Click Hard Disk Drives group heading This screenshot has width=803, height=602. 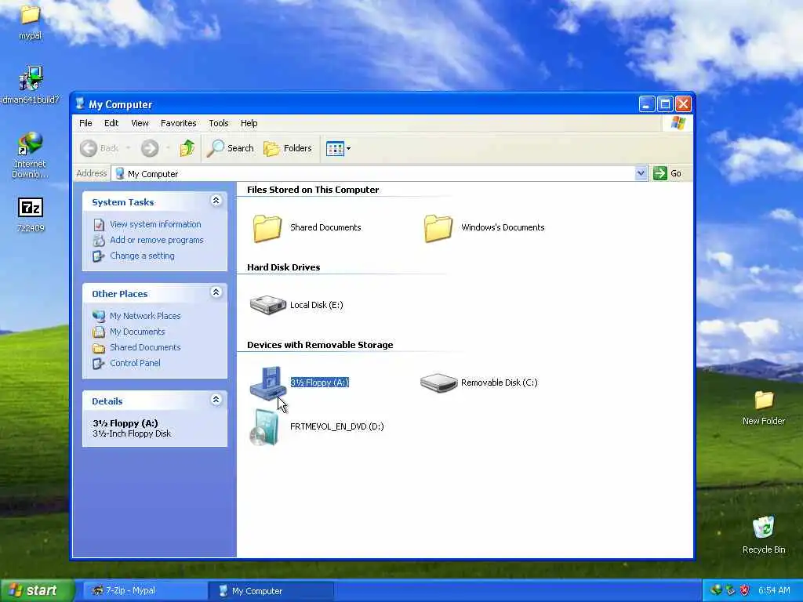[283, 267]
